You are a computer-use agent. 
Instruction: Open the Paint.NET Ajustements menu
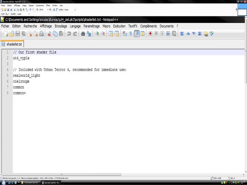click(40, 5)
